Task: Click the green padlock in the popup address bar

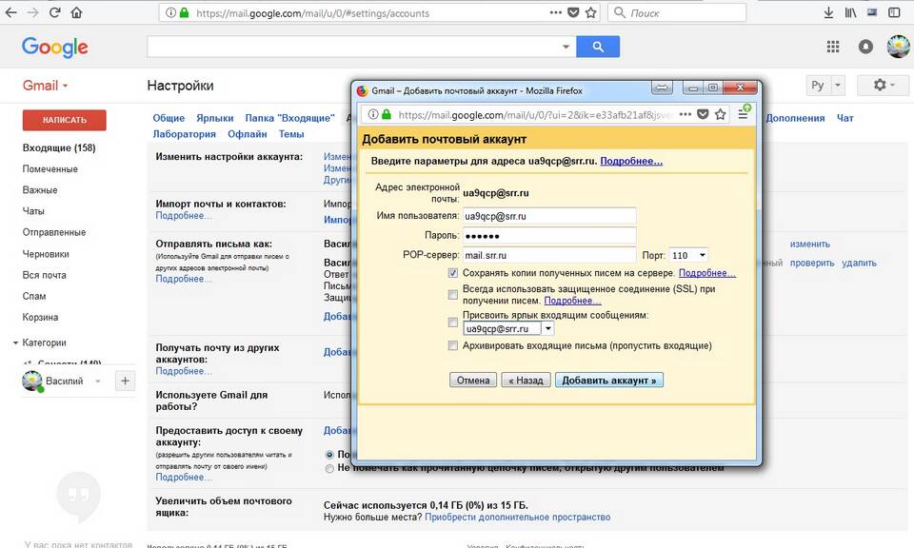Action: [x=386, y=115]
